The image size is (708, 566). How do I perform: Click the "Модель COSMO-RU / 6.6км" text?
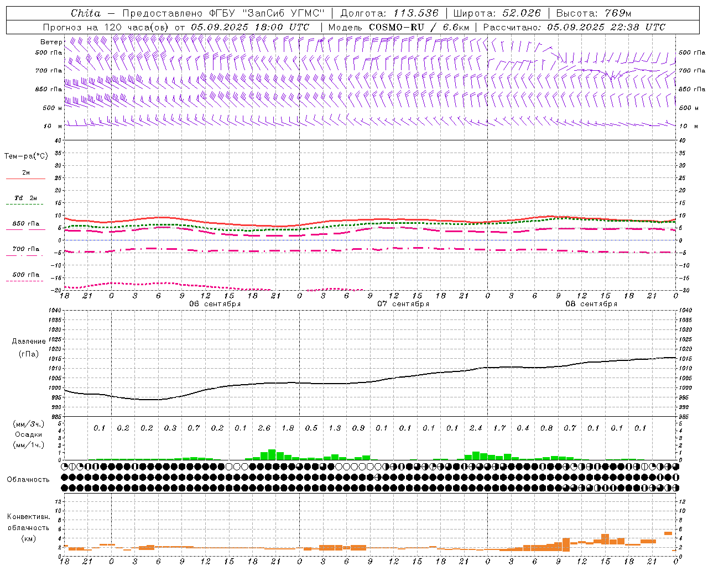[399, 27]
